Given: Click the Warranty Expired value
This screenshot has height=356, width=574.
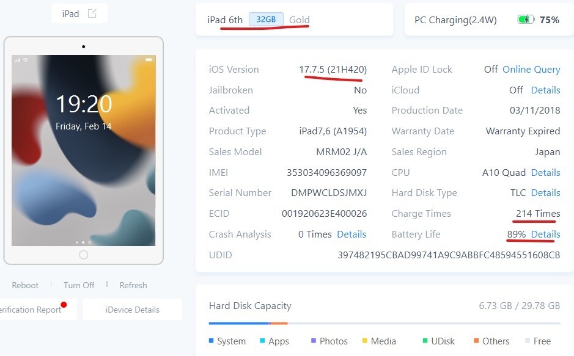Looking at the screenshot, I should pyautogui.click(x=523, y=131).
